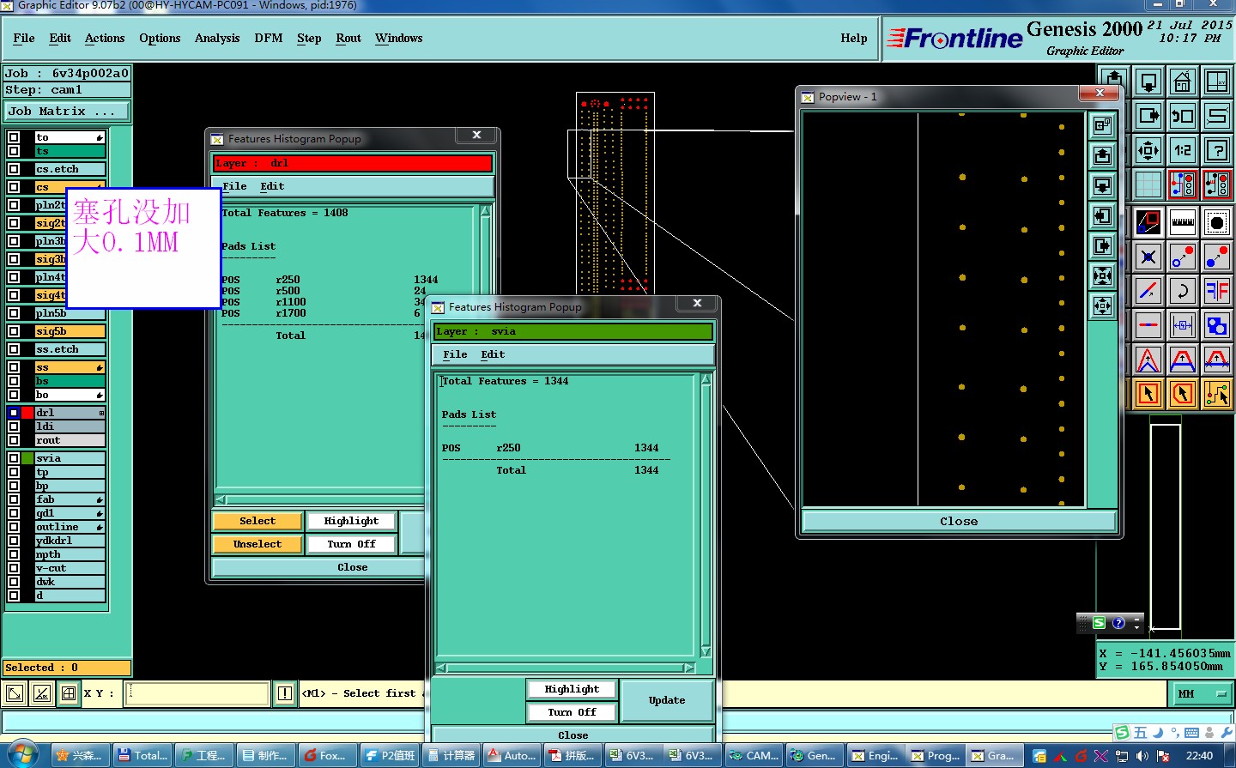Click the pan right view icon
This screenshot has height=768, width=1236.
pyautogui.click(x=1148, y=115)
